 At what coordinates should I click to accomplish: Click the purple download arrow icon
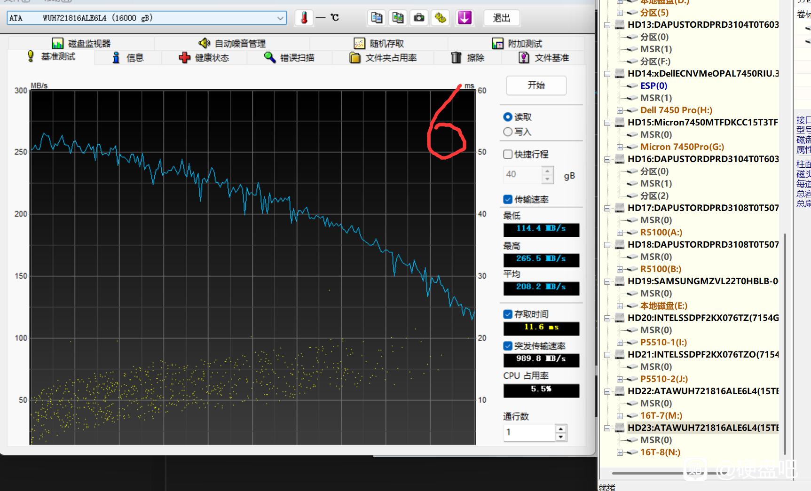tap(465, 18)
